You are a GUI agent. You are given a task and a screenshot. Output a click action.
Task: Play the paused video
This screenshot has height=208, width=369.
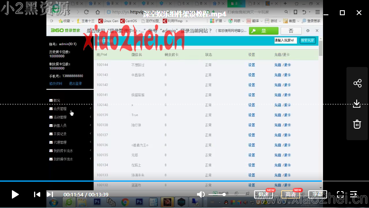pos(15,194)
